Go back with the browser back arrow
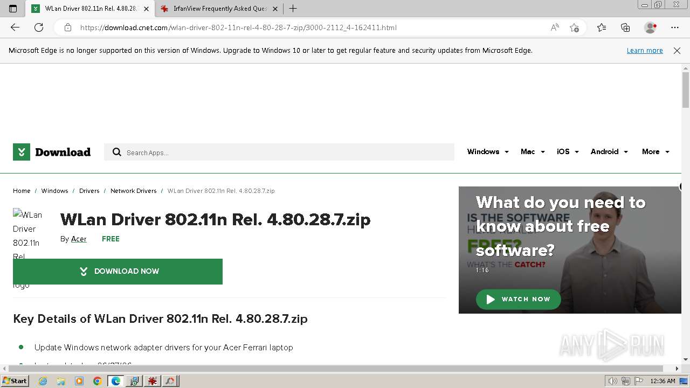This screenshot has height=388, width=690. [15, 27]
